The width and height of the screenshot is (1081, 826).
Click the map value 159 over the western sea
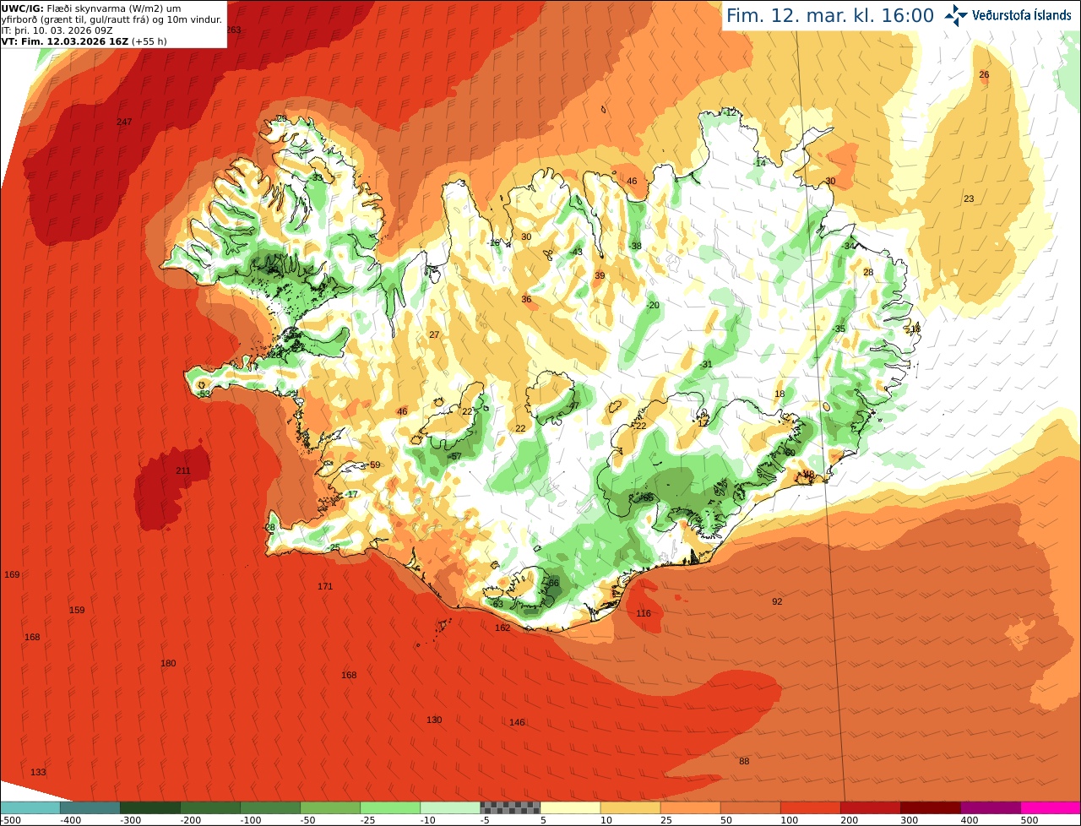tap(77, 610)
